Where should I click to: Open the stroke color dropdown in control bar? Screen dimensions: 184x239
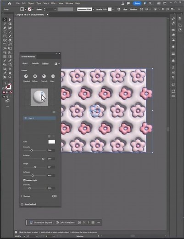33,9
